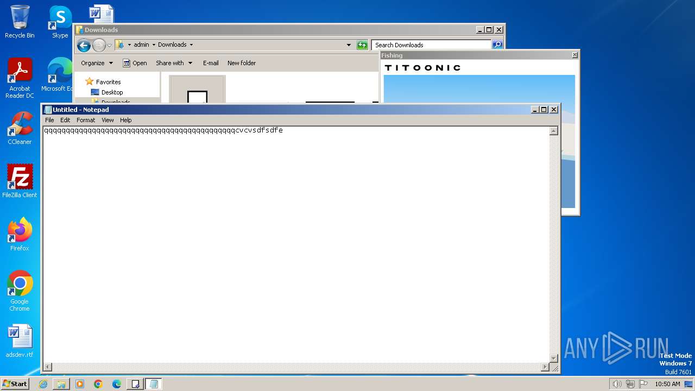Open the Action Center flag icon
The image size is (695, 391).
tap(643, 384)
